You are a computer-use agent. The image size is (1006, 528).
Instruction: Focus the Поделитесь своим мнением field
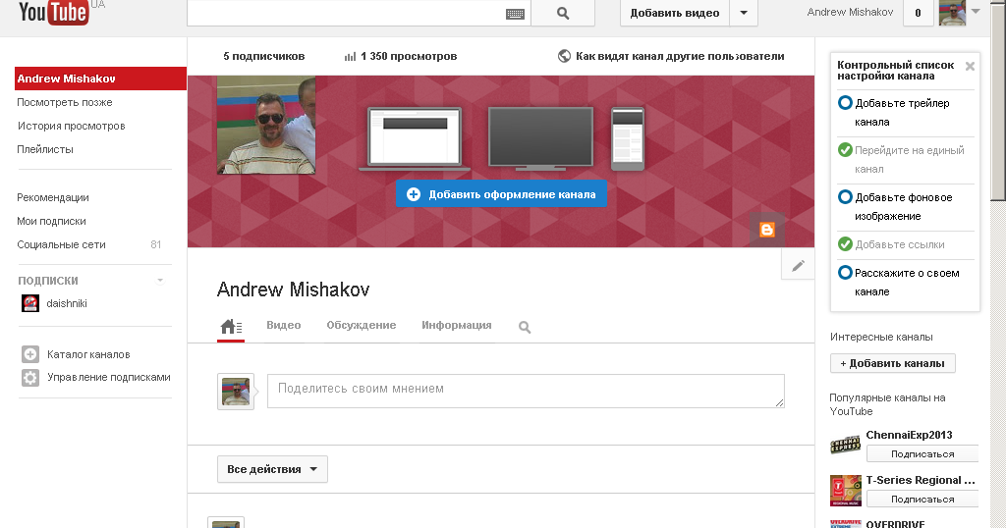coord(526,391)
